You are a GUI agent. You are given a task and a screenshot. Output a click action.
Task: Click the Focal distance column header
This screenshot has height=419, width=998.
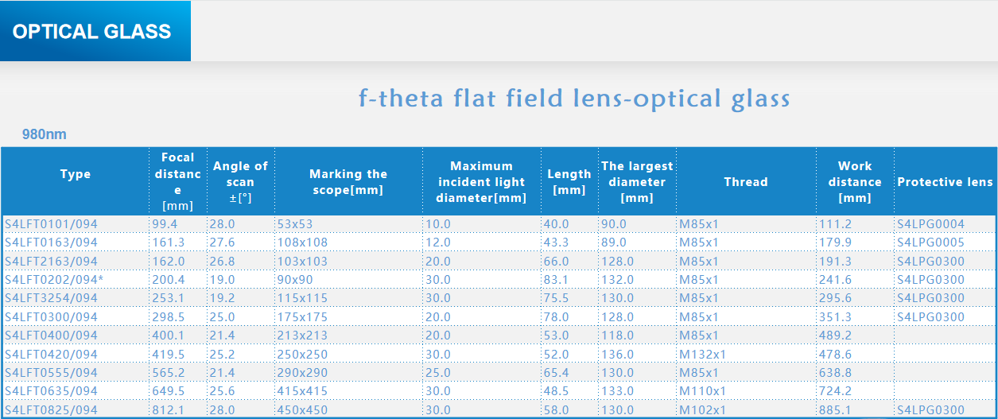coord(177,181)
